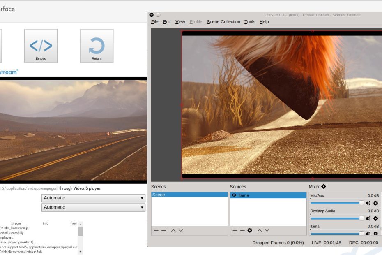Open the Mixer settings gear icon

[x=323, y=187]
